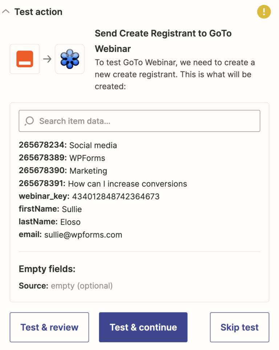This screenshot has width=279, height=350.
Task: Click the yellow warning indicator icon
Action: tap(264, 12)
